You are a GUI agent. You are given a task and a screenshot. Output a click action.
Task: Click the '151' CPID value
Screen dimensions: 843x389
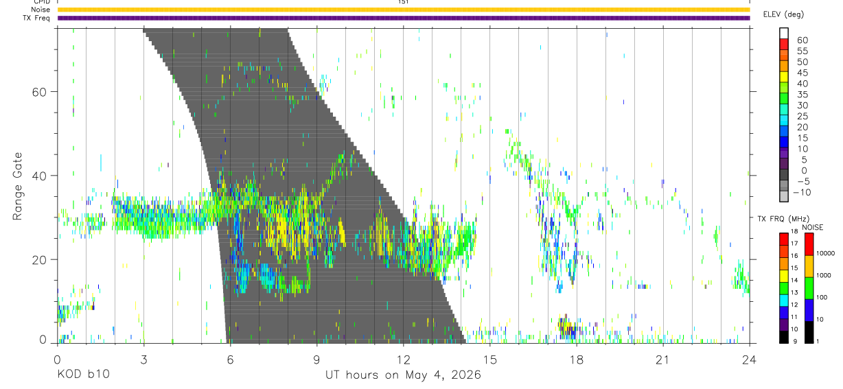click(403, 2)
